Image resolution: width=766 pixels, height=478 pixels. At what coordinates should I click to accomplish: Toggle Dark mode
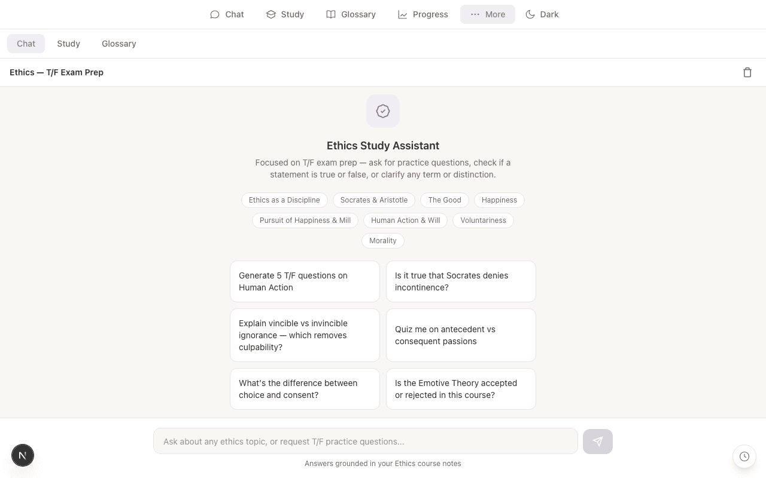click(x=542, y=14)
